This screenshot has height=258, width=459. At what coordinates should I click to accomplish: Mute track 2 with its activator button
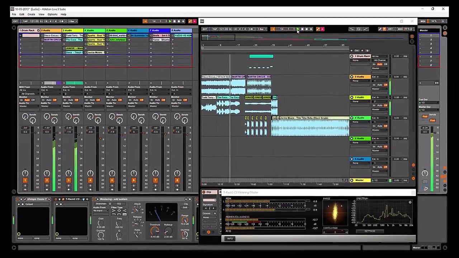pyautogui.click(x=47, y=180)
